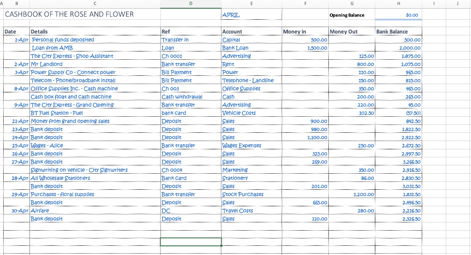Image resolution: width=471 pixels, height=255 pixels.
Task: Click the APRIL month cell
Action: tap(252, 15)
